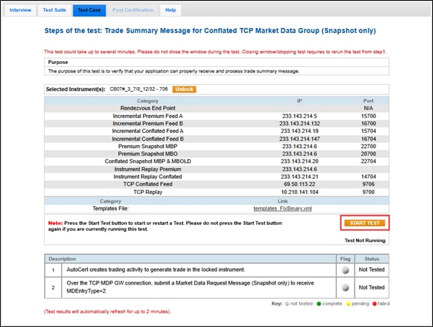Open the templates_FixBinary.xml link
This screenshot has width=433, height=327.
282,208
